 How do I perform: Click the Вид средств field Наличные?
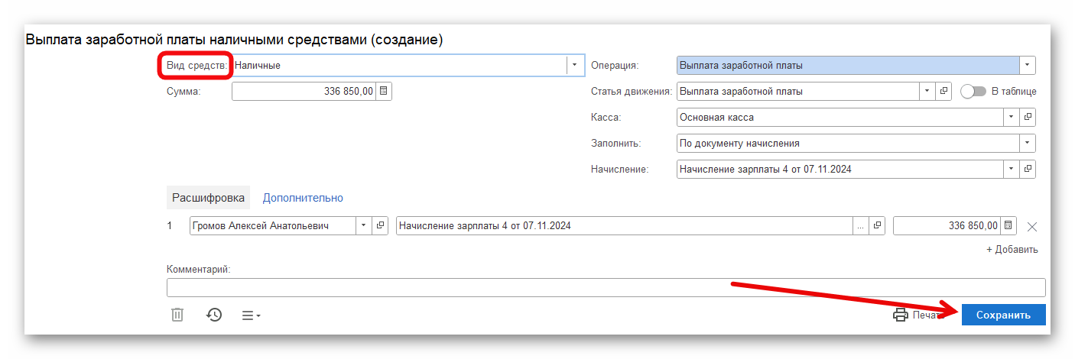(399, 65)
